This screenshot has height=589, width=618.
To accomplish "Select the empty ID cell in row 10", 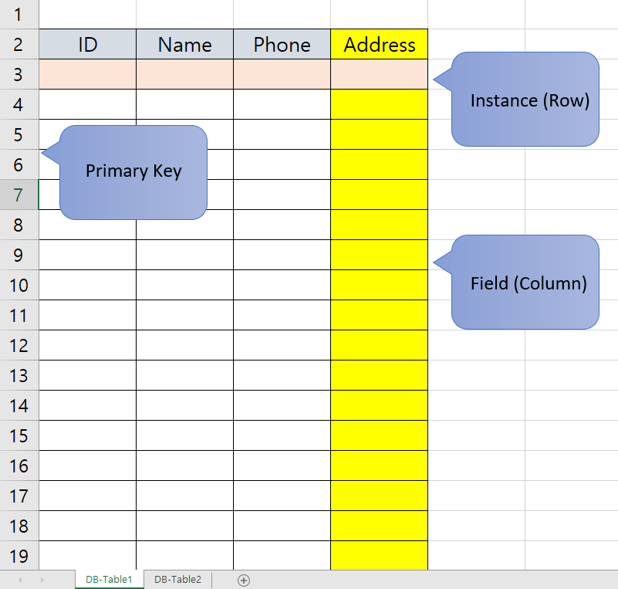I will coord(87,285).
